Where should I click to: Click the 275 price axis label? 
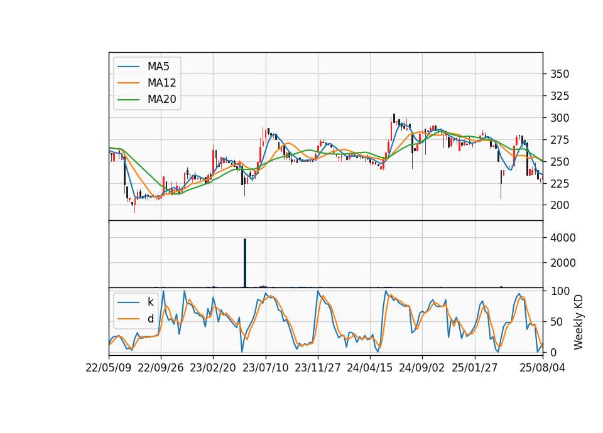(x=560, y=140)
